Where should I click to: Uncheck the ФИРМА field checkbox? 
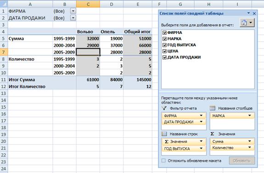coord(164,32)
